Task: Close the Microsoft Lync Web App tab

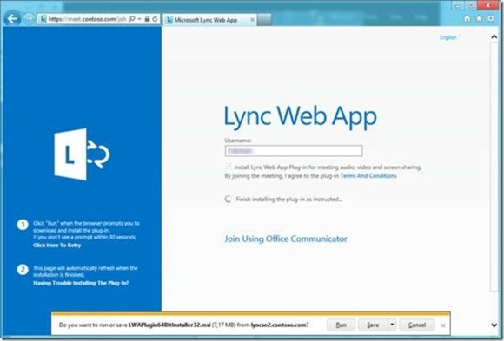Action: 252,20
